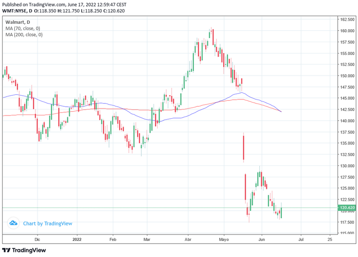
Task: Click the 'MA (70, close, 0)' indicator label
Action: point(22,28)
